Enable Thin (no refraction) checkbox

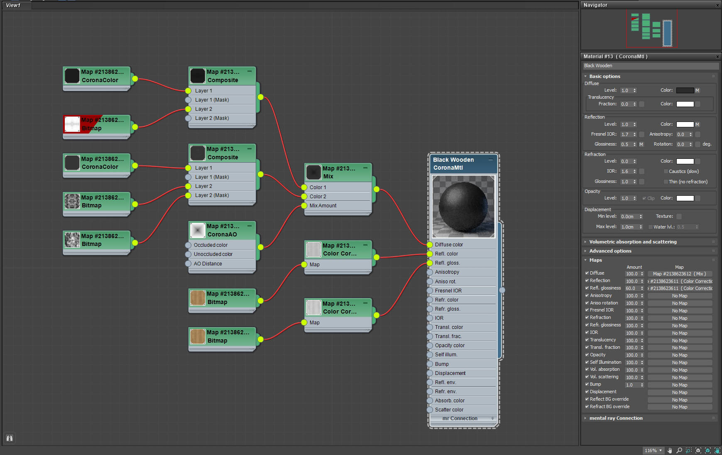point(666,182)
